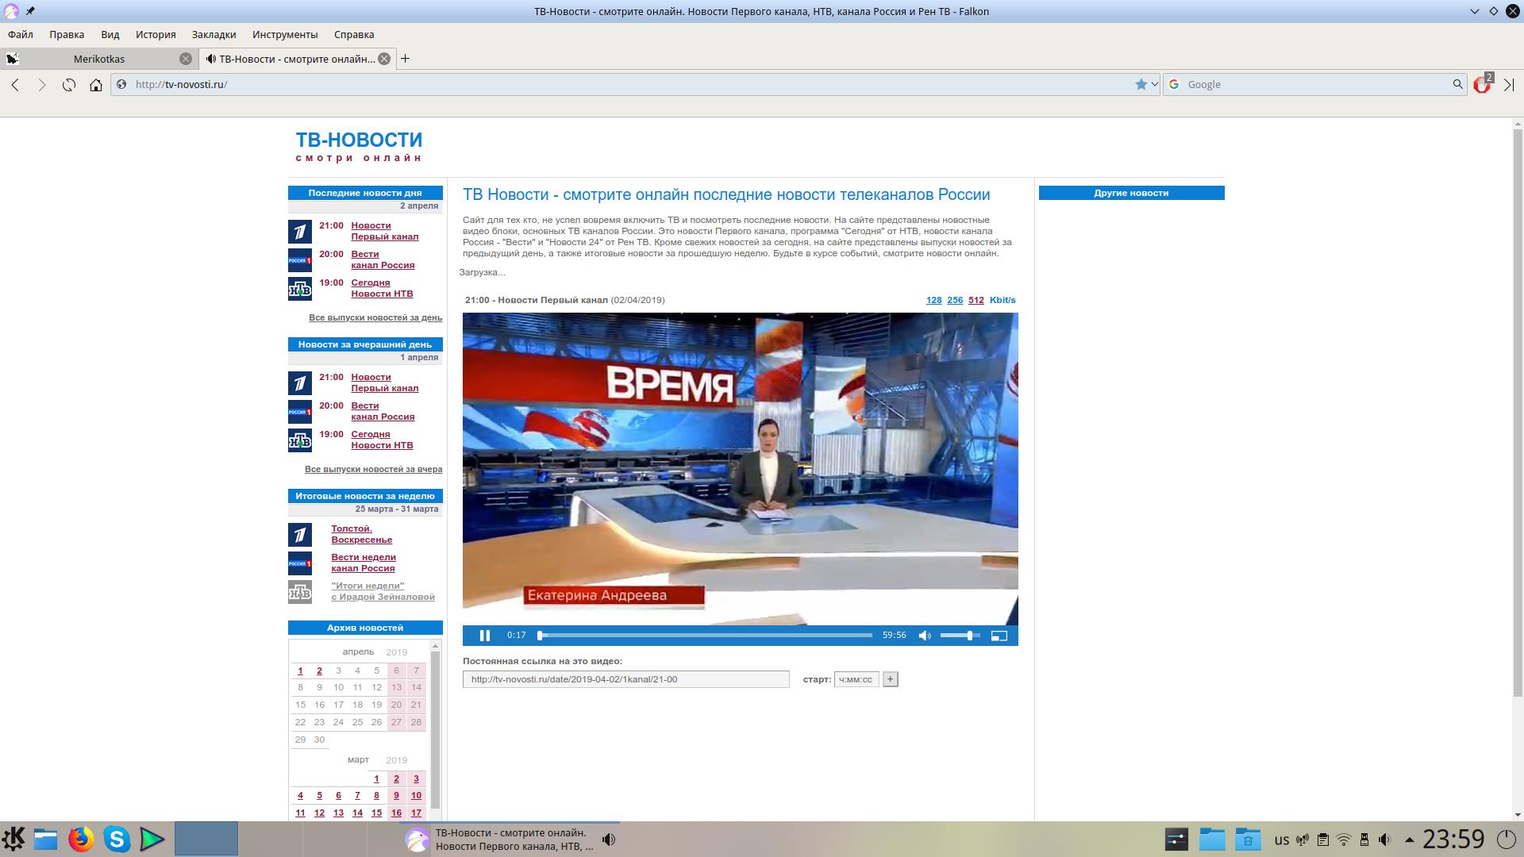Open the Закладки menu
1524x857 pixels.
214,34
